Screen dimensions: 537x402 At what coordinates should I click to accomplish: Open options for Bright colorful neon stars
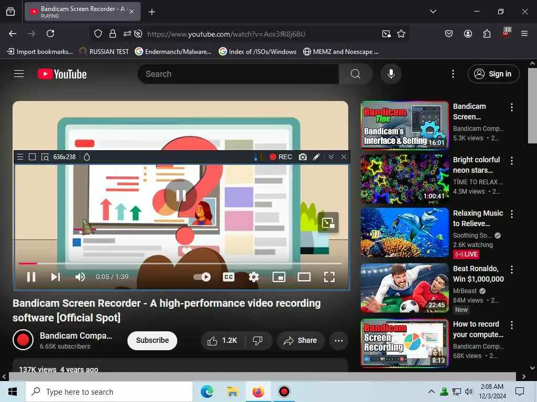512,161
